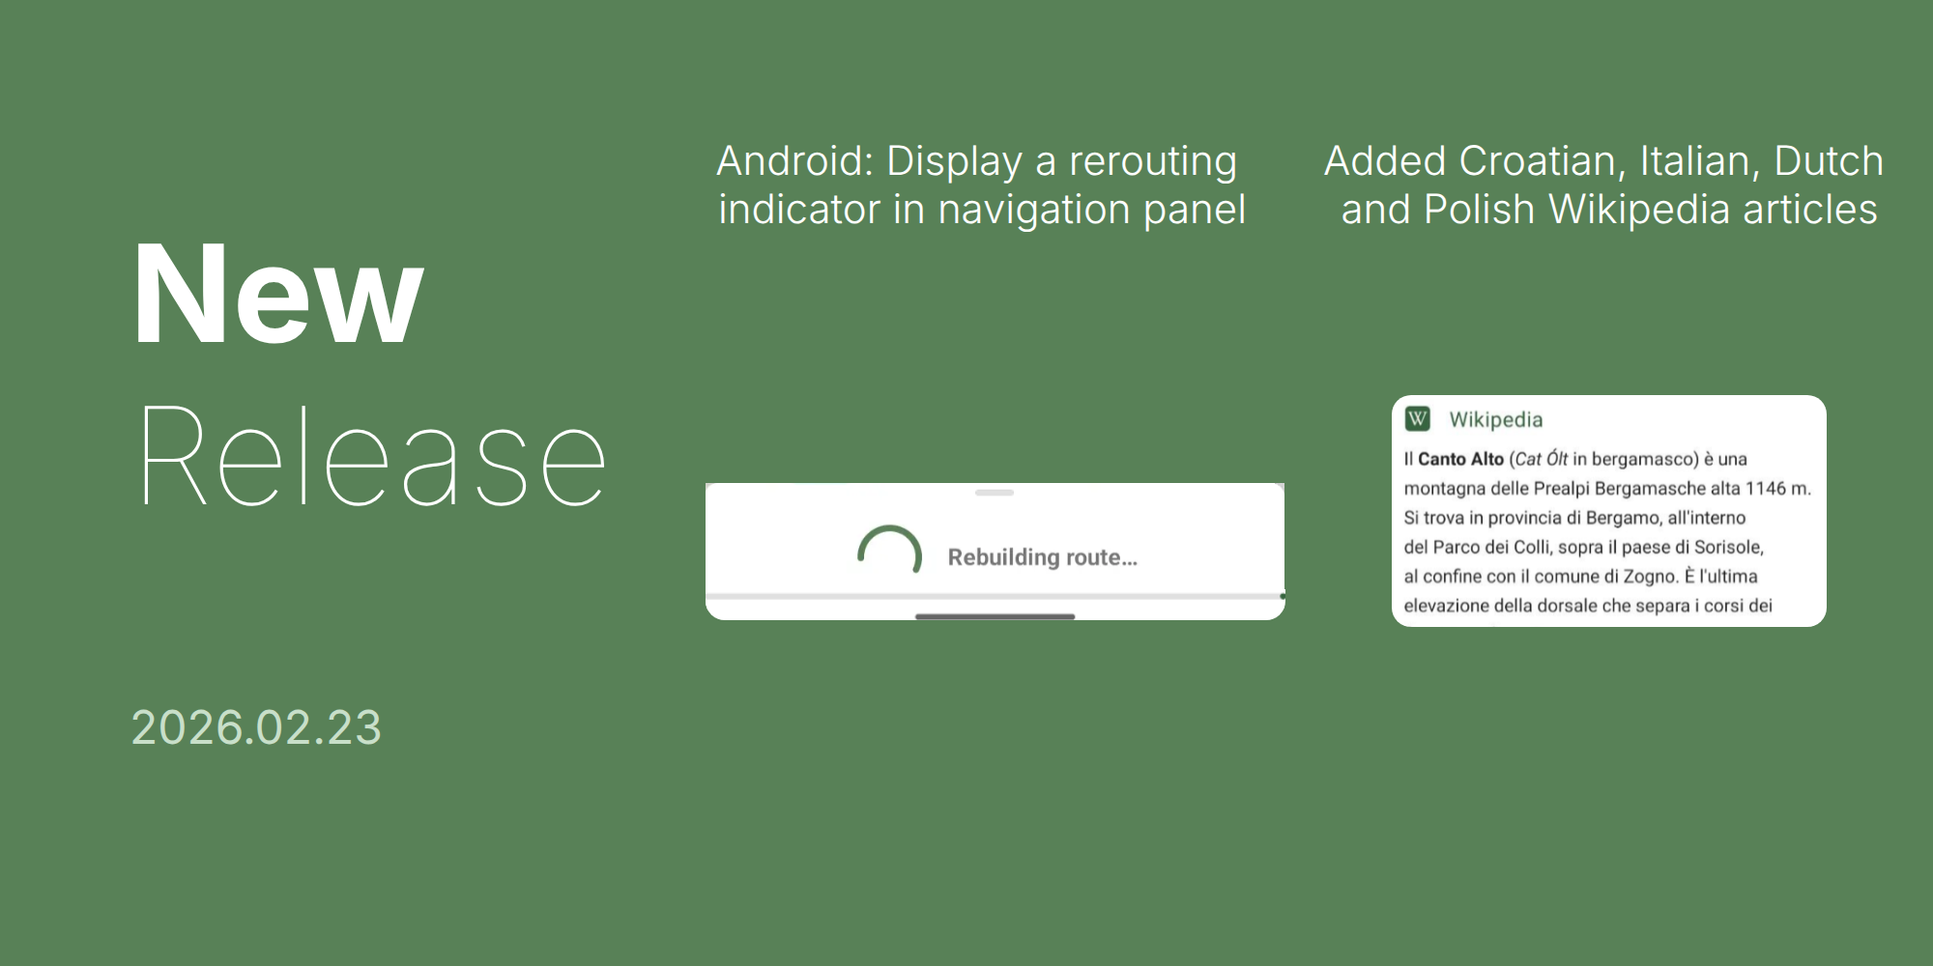Click the release date 2026.02.23

coord(256,727)
